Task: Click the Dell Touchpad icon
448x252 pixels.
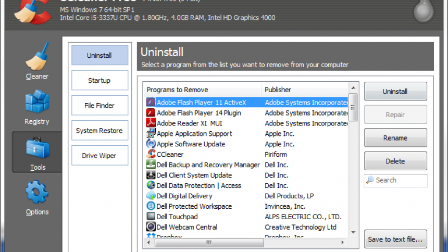Action: [151, 216]
